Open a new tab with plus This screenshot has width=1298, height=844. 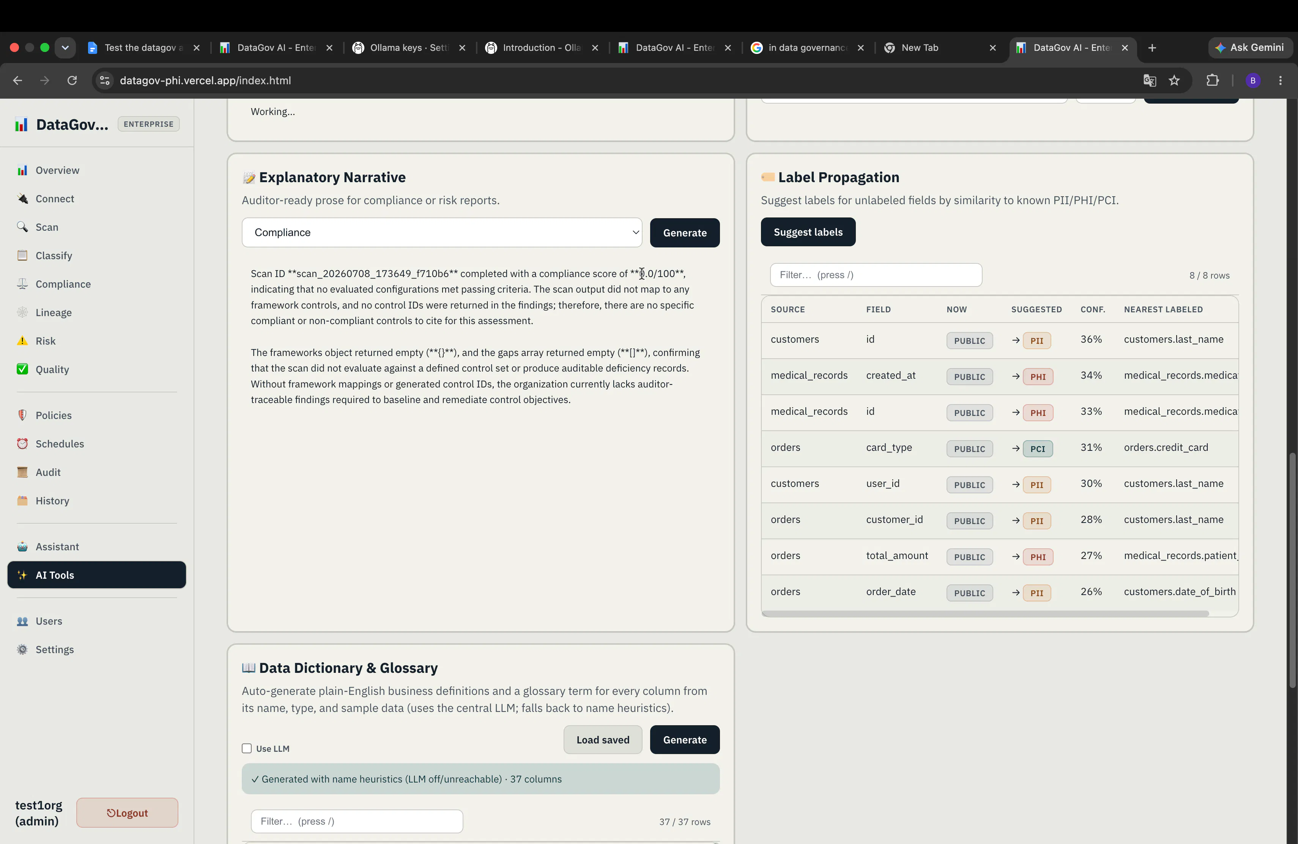[x=1152, y=47]
